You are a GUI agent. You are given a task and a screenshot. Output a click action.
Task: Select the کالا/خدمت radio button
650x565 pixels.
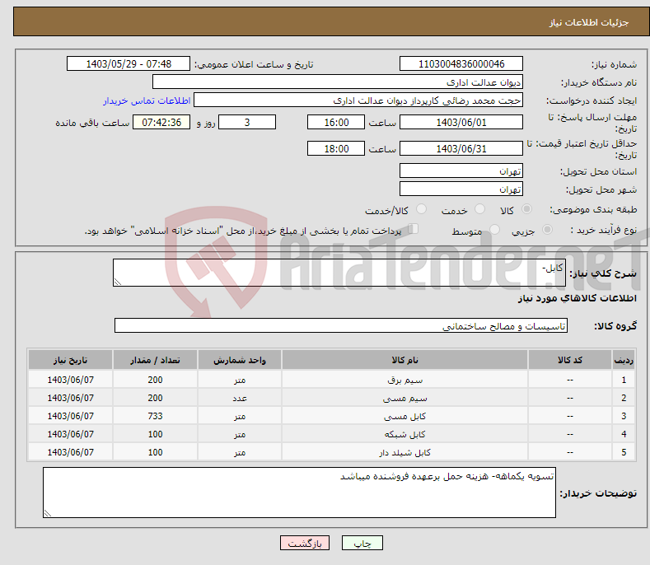click(x=421, y=209)
